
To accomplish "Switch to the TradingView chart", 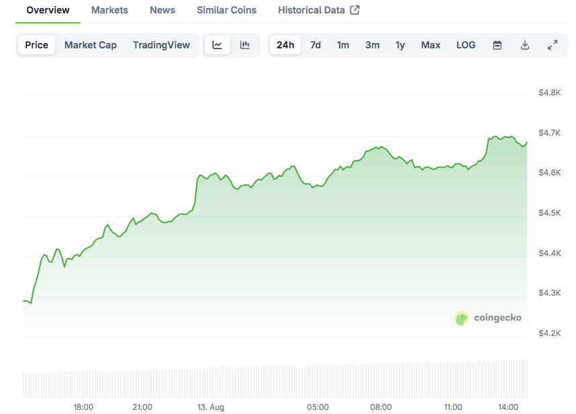I will click(161, 45).
